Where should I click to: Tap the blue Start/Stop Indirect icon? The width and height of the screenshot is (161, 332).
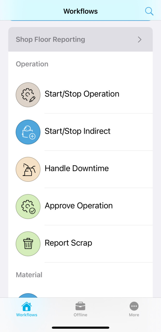pos(28,132)
